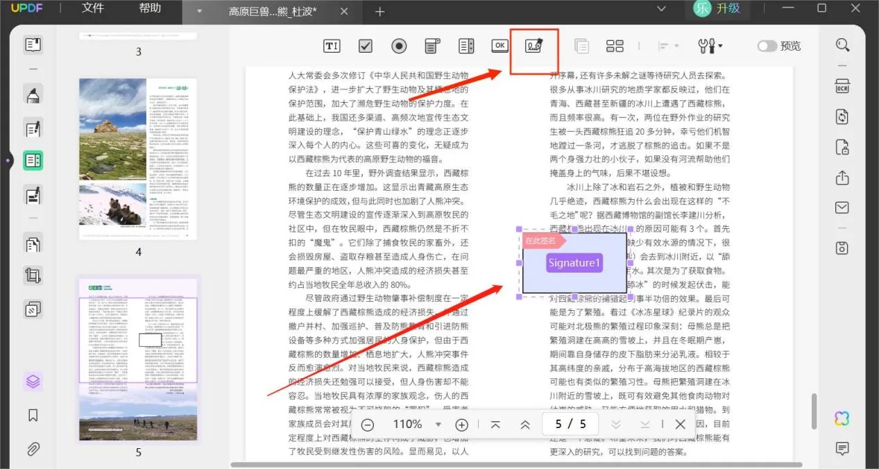Close the floating page navigation bar
This screenshot has width=879, height=469.
point(680,425)
